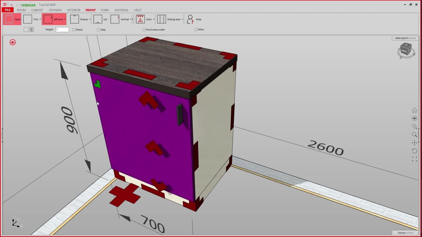The height and width of the screenshot is (237, 422).
Task: Expand the Oven dropdown arrow
Action: pyautogui.click(x=154, y=19)
